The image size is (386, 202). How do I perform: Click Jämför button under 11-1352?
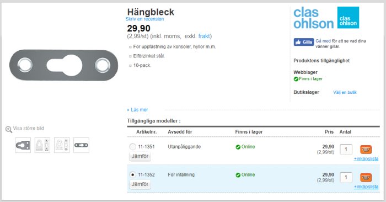pos(140,184)
